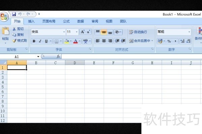This screenshot has height=134, width=202.
Task: Open the 剪贴板 pane dialog launcher
Action: tap(26, 49)
